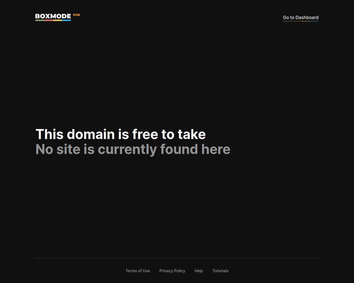Open the Privacy Policy link
The height and width of the screenshot is (283, 354).
[x=172, y=271]
